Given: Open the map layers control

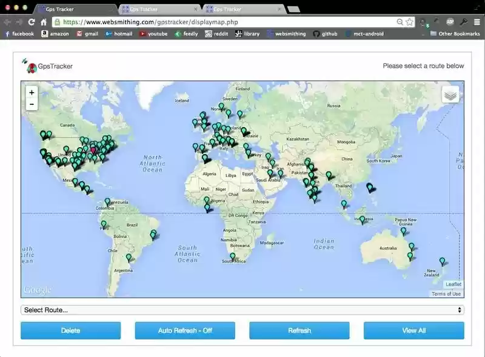Looking at the screenshot, I should click(450, 95).
